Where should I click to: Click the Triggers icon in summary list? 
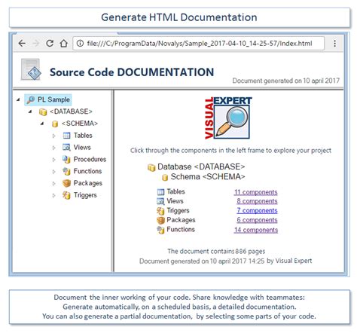[160, 211]
